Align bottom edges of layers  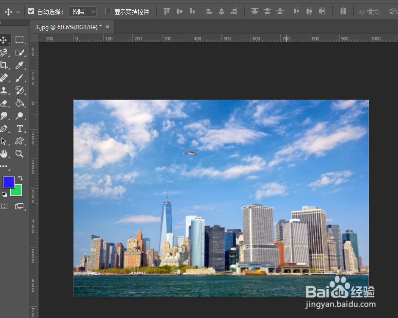tap(192, 11)
